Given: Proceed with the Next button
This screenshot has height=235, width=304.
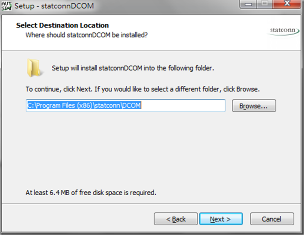Looking at the screenshot, I should 221,219.
